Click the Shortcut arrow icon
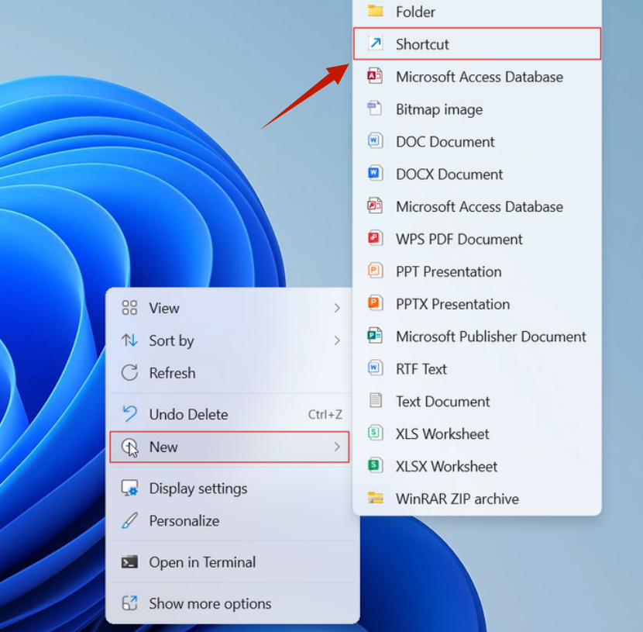Screen dimensions: 643x632 (375, 43)
